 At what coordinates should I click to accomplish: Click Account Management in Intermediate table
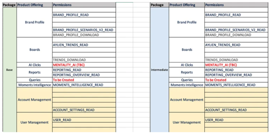point(187,100)
